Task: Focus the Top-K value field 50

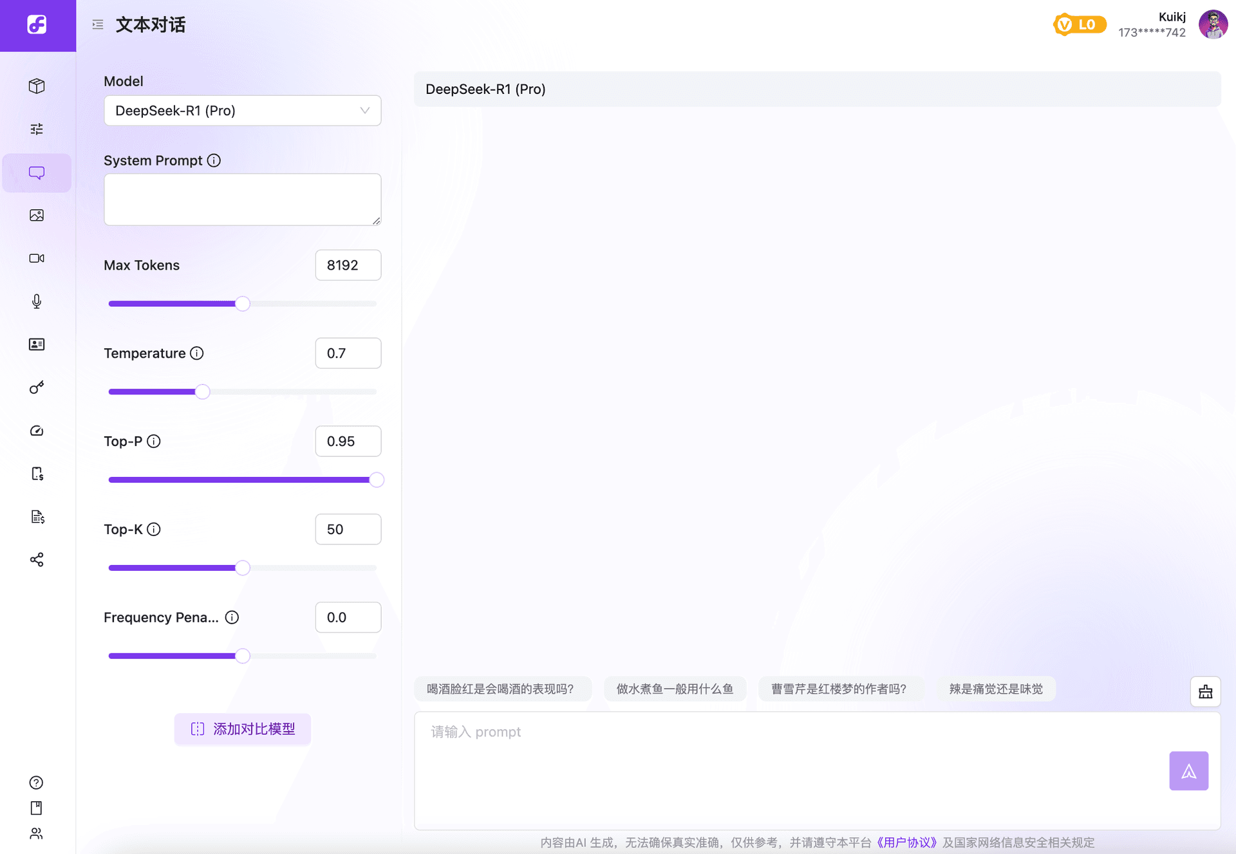Action: tap(348, 530)
